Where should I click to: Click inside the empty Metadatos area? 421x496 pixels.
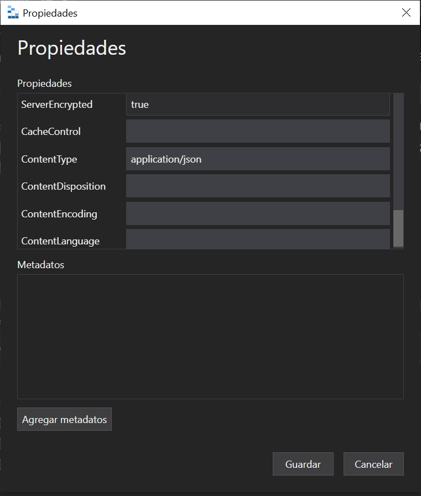(x=210, y=336)
